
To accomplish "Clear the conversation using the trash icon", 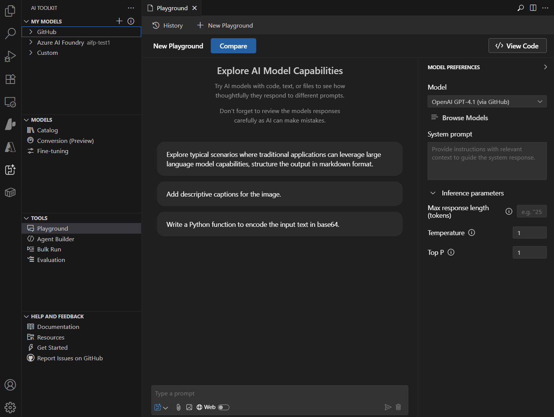I will pyautogui.click(x=398, y=407).
